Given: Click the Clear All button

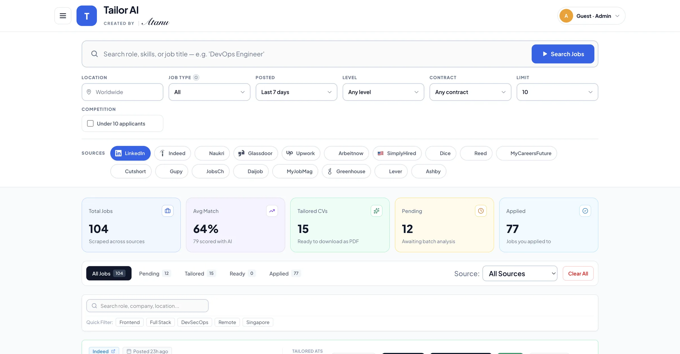Looking at the screenshot, I should [x=578, y=273].
